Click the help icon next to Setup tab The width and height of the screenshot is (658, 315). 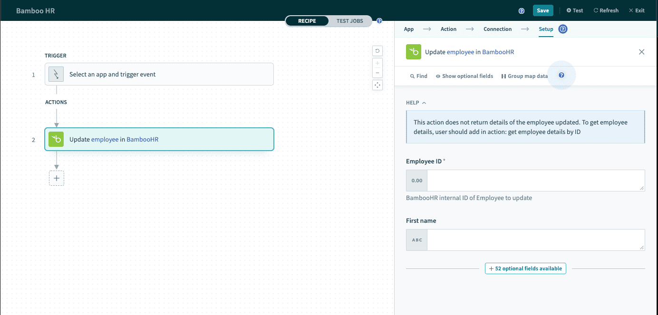pyautogui.click(x=563, y=29)
